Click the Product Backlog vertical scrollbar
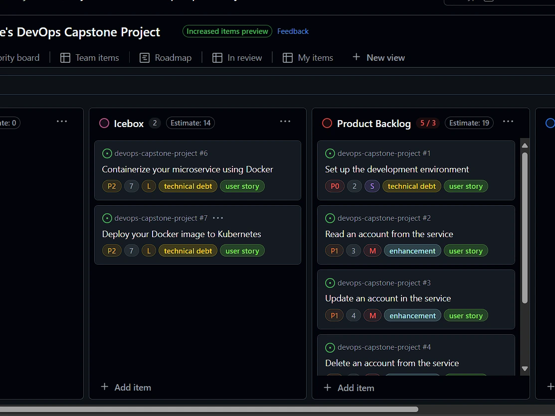555x416 pixels. click(x=525, y=224)
